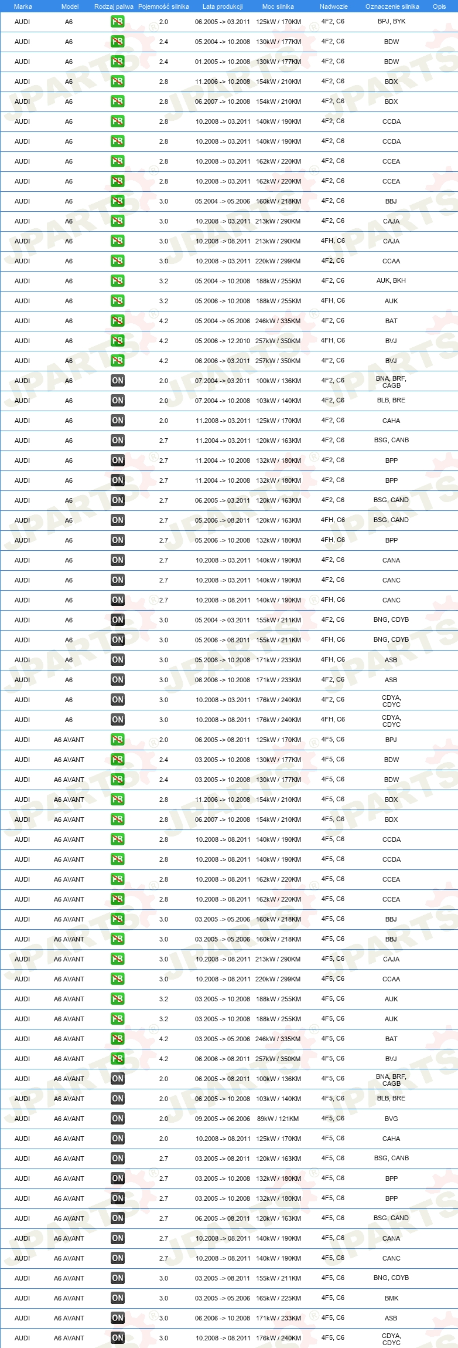Click ON icon for A6 Avant CANC row
458x1348 pixels.
[117, 1258]
